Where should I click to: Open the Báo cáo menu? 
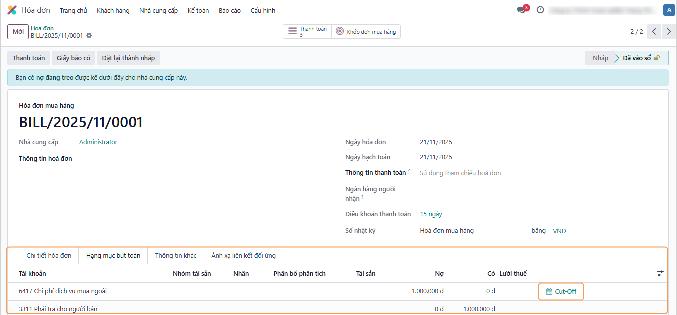(230, 10)
